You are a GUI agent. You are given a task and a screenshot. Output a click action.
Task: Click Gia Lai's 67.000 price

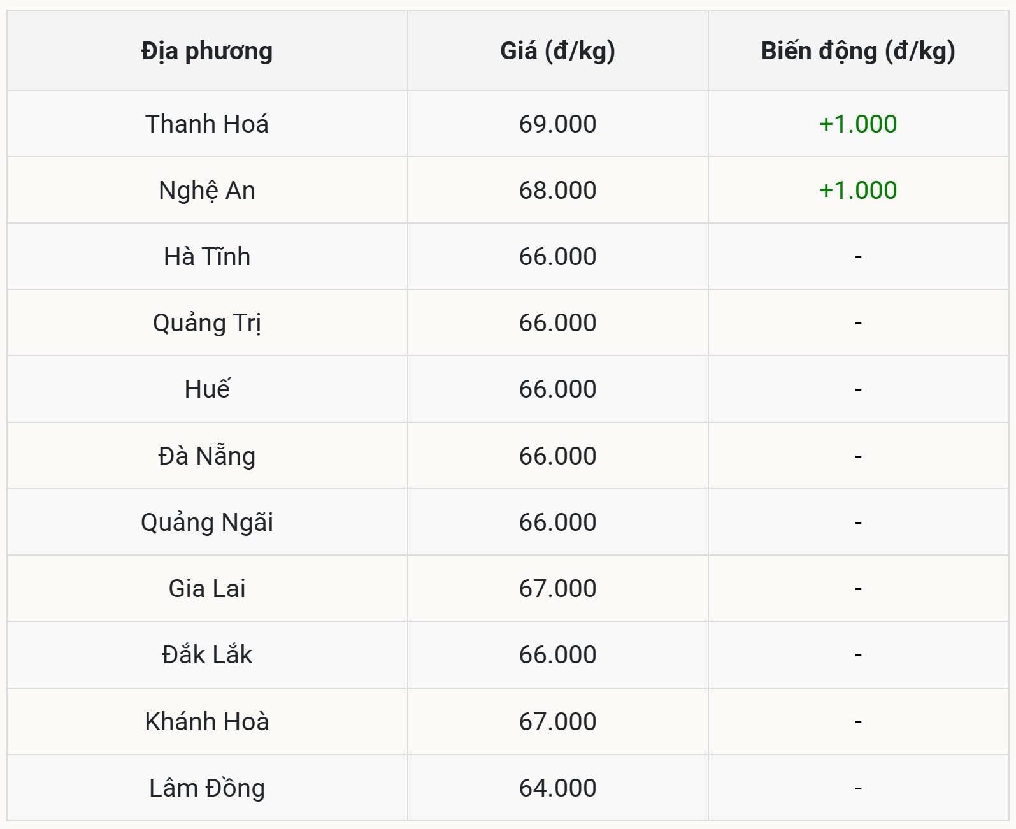(557, 588)
